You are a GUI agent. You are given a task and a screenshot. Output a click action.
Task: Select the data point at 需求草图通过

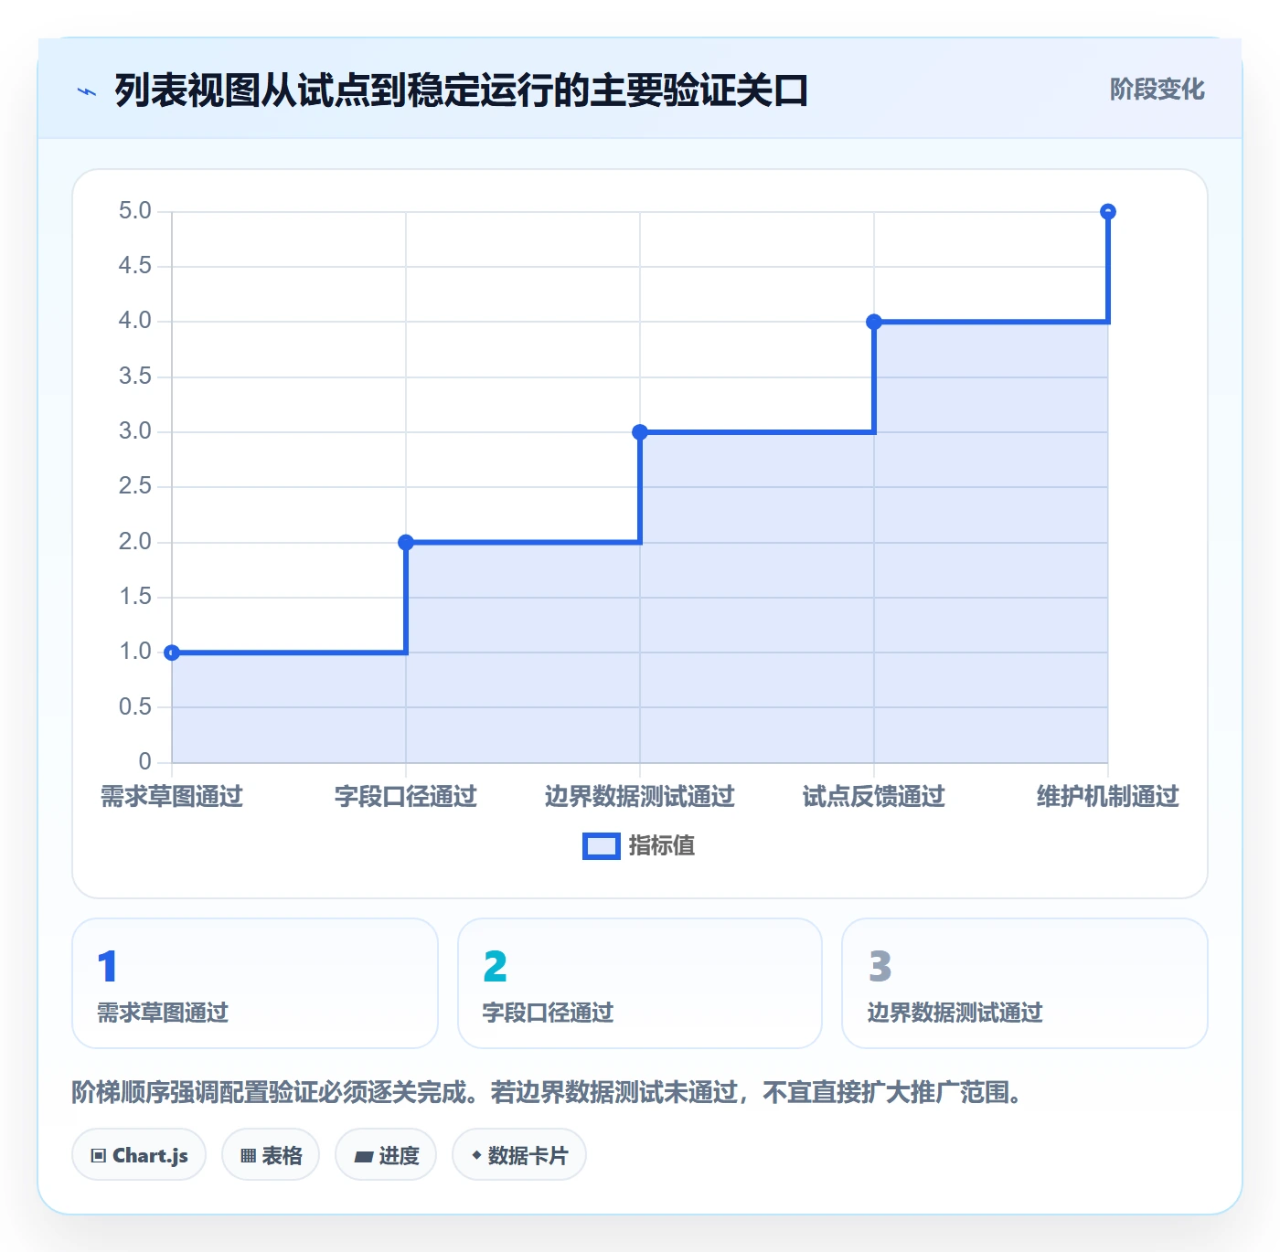tap(172, 653)
